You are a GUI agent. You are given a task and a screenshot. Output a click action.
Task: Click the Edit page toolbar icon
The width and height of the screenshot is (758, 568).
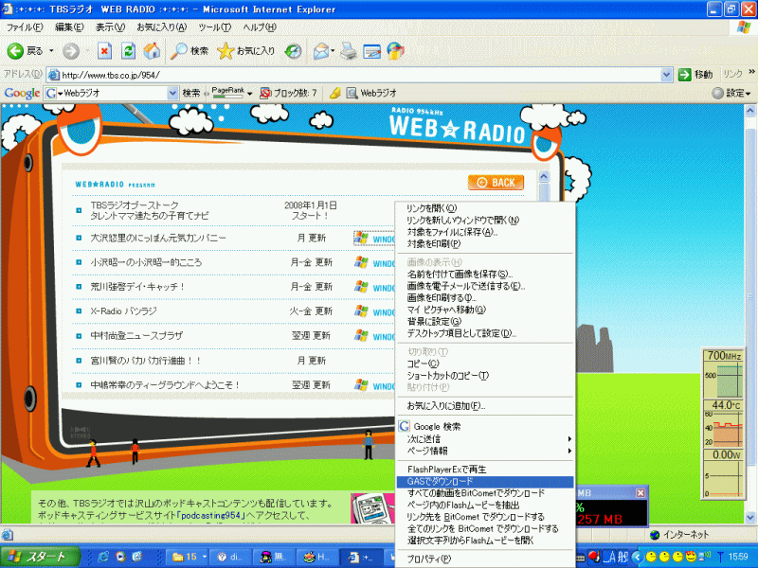371,51
